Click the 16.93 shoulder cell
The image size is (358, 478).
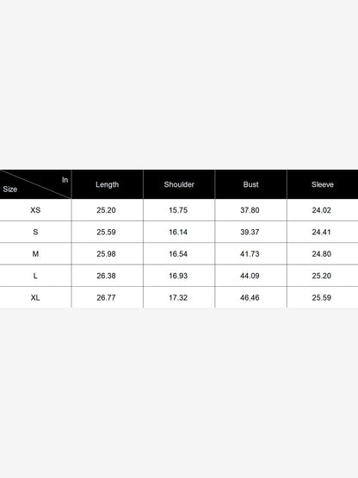coord(178,276)
